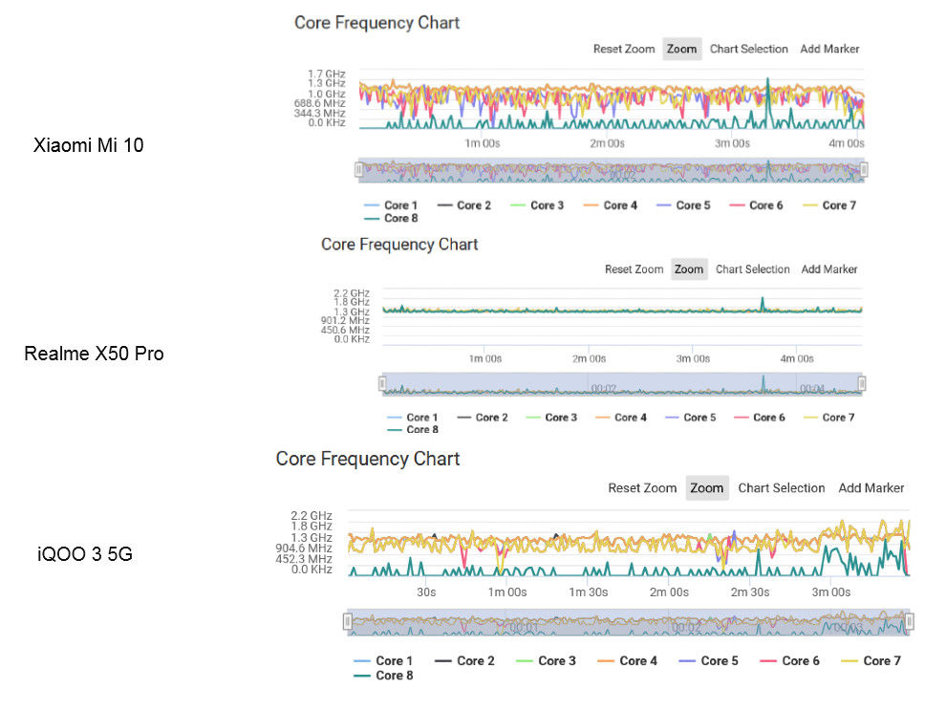The height and width of the screenshot is (710, 946).
Task: Click Add Marker on Realme X50 Pro chart
Action: pyautogui.click(x=829, y=269)
